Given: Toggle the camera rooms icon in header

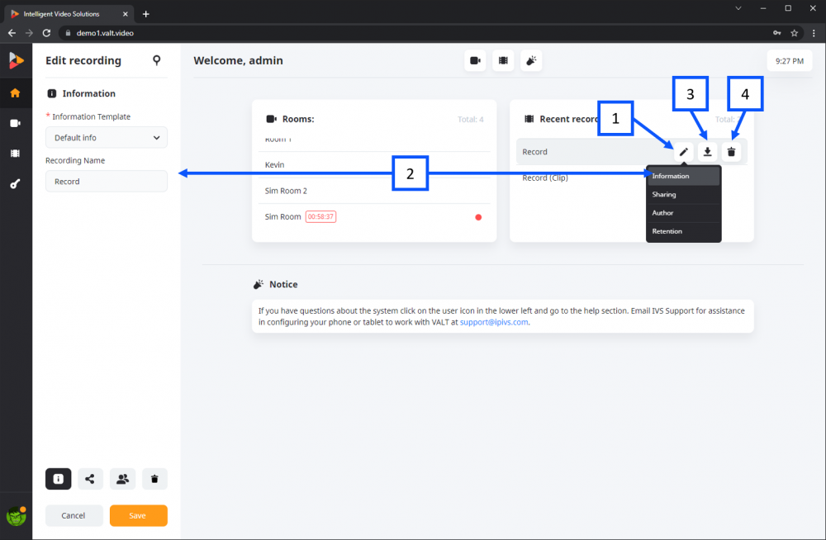Looking at the screenshot, I should tap(475, 60).
